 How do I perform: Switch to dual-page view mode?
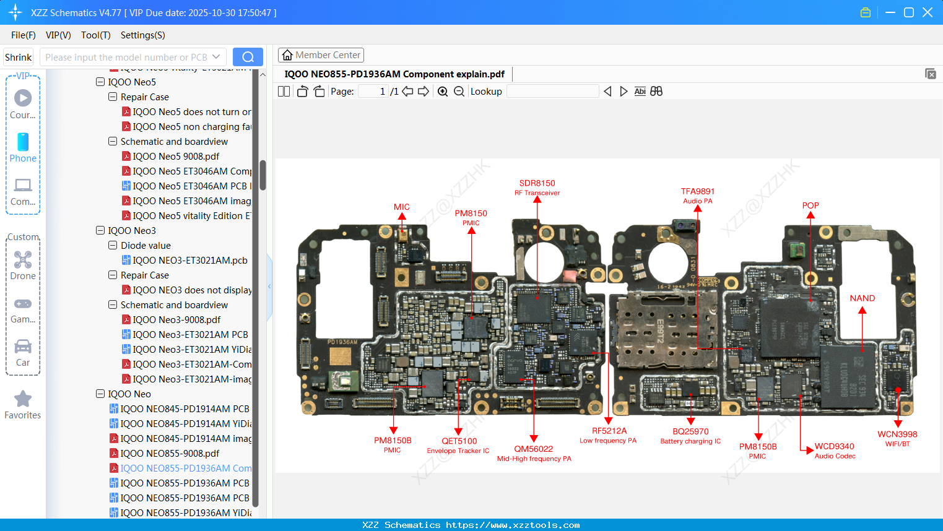click(x=283, y=91)
